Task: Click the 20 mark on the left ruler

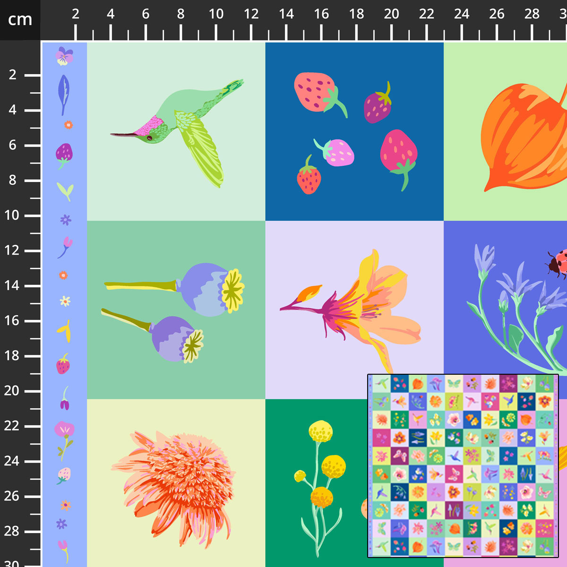Action: 12,391
